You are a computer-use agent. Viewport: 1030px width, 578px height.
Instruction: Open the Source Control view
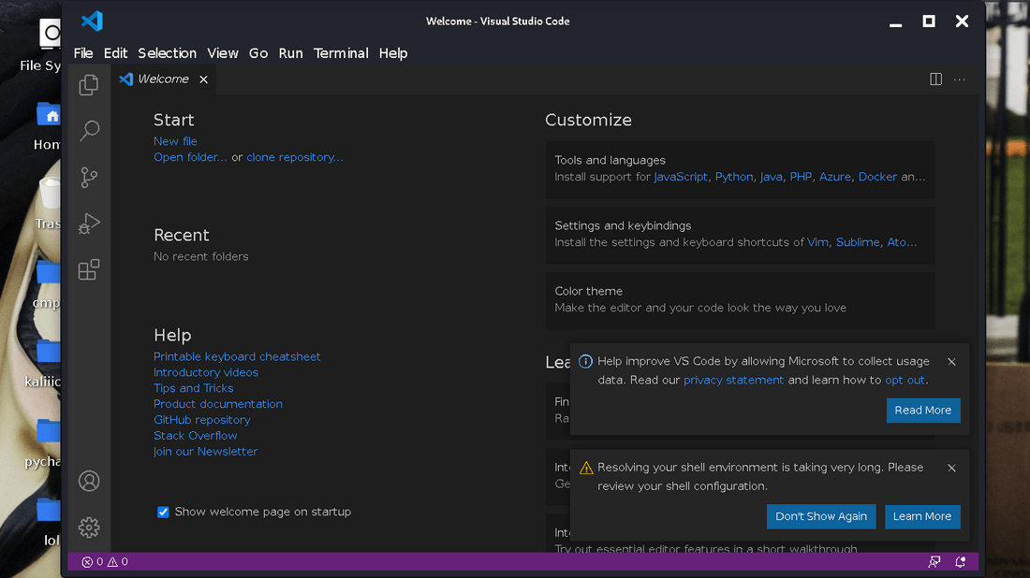(89, 177)
